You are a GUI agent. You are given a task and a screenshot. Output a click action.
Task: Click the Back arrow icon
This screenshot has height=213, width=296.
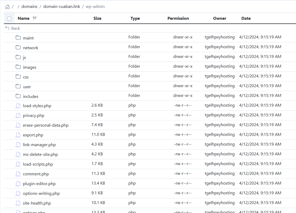coord(7,28)
